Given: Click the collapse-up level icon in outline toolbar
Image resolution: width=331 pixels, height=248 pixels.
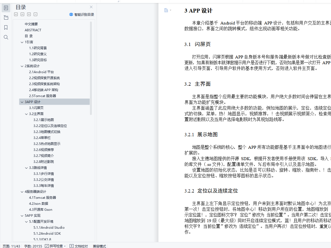Looking at the screenshot, I should 23,14.
